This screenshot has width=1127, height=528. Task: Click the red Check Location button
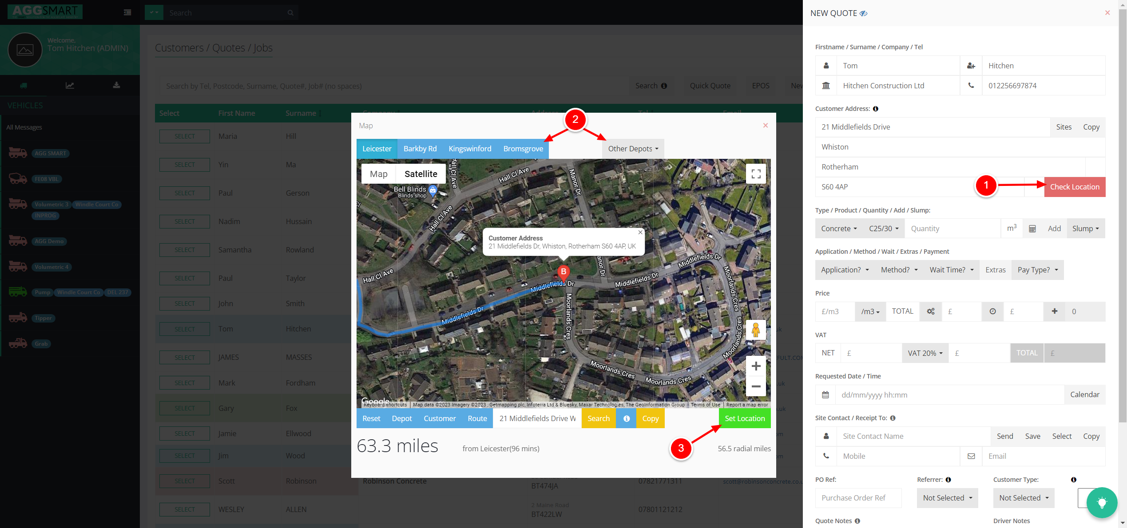(x=1075, y=187)
